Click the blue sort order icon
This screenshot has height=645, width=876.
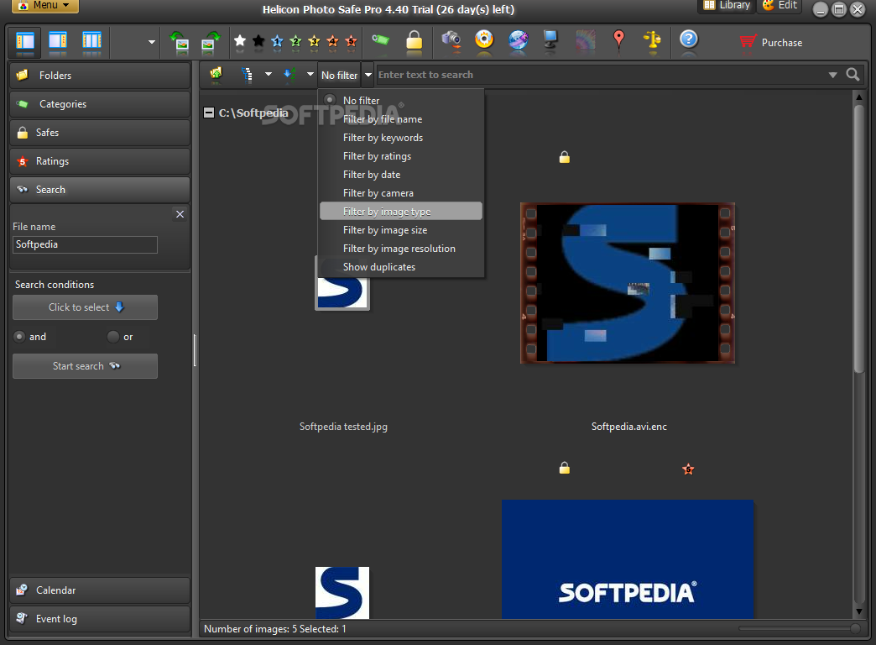pos(289,75)
